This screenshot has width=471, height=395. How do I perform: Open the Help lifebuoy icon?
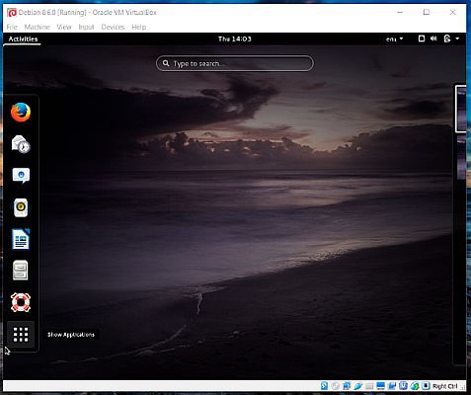click(x=21, y=302)
